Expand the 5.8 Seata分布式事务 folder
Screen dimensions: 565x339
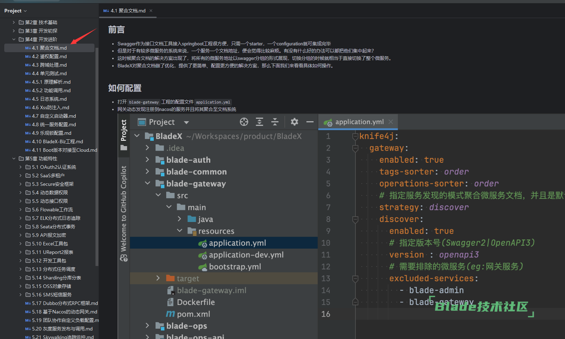tap(21, 227)
